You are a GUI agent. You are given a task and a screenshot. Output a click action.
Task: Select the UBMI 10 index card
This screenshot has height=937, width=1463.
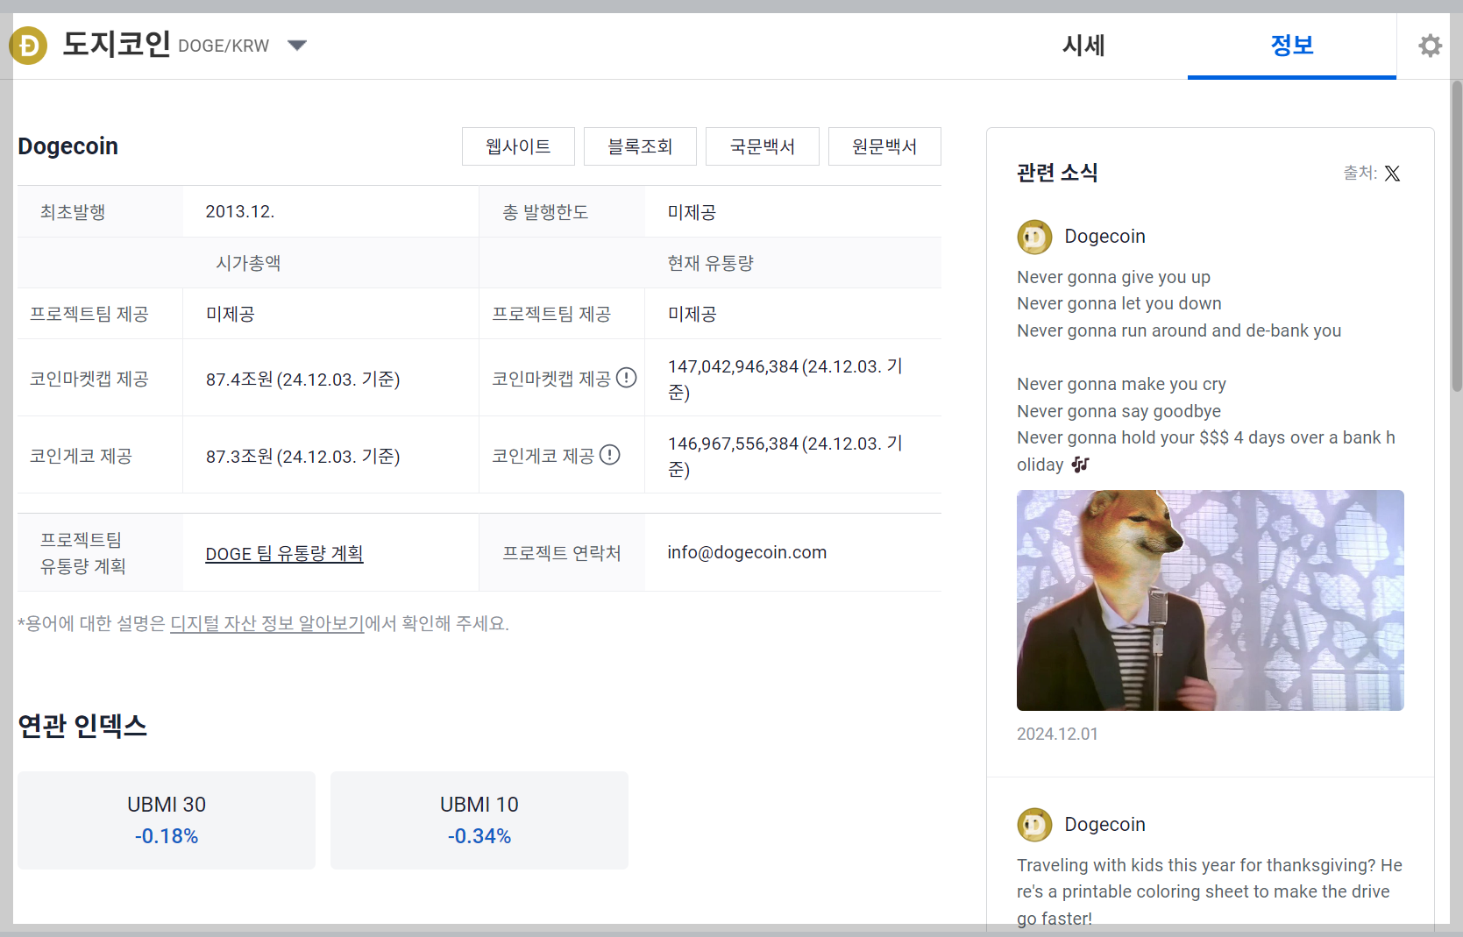pyautogui.click(x=479, y=820)
